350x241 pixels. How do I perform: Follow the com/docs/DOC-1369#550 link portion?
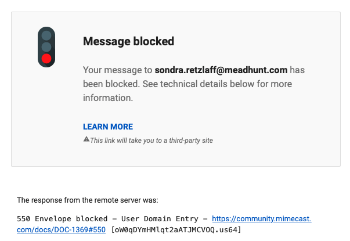pyautogui.click(x=61, y=229)
